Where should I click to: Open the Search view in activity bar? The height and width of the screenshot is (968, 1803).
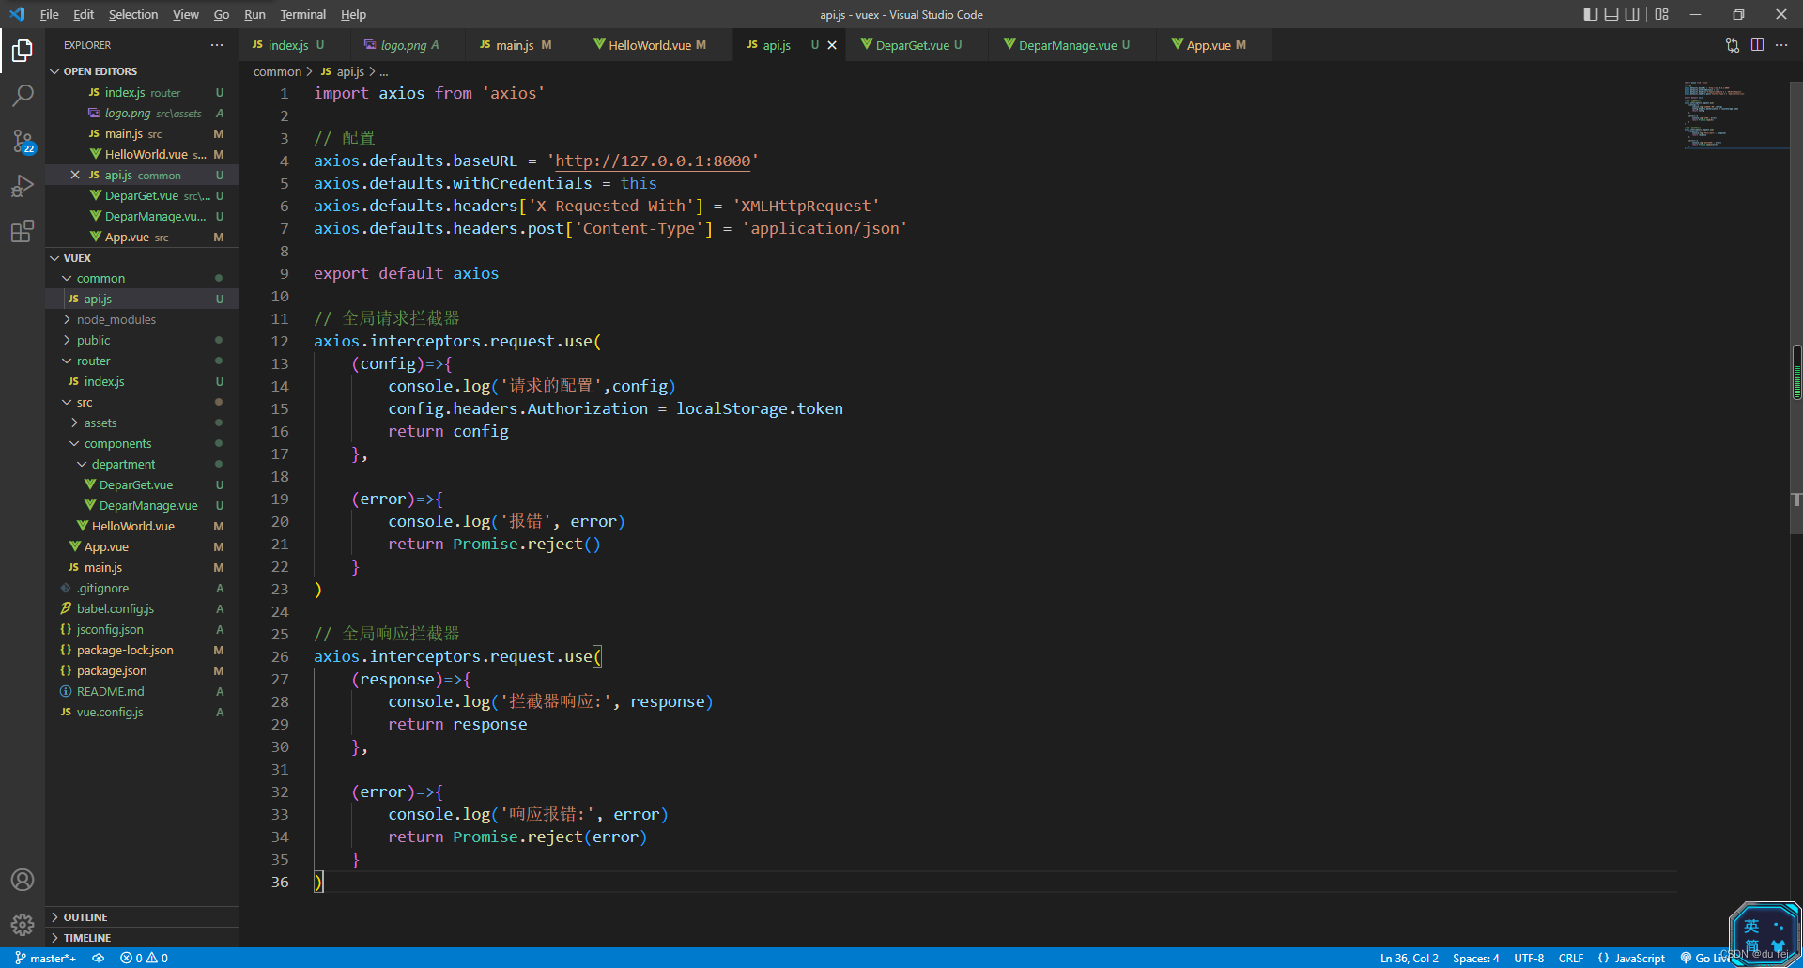(x=23, y=95)
